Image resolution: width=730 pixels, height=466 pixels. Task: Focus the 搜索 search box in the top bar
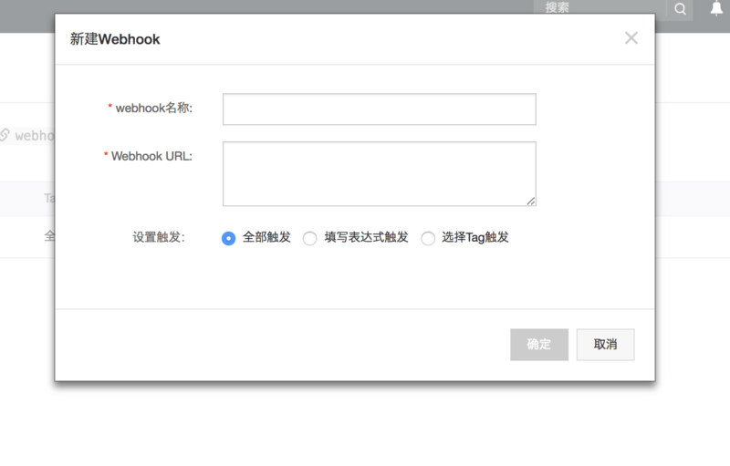[600, 8]
